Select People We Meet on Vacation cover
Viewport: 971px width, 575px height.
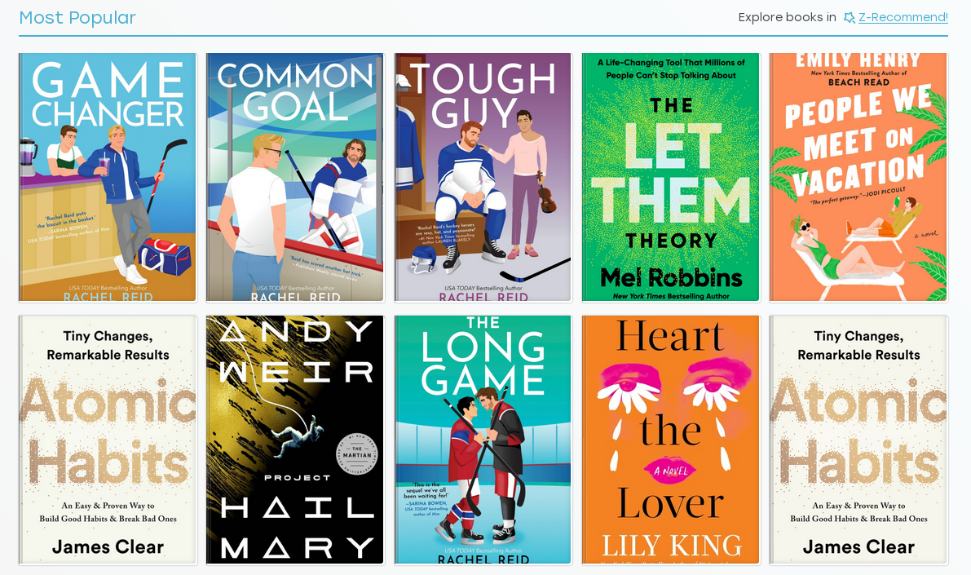pos(858,177)
